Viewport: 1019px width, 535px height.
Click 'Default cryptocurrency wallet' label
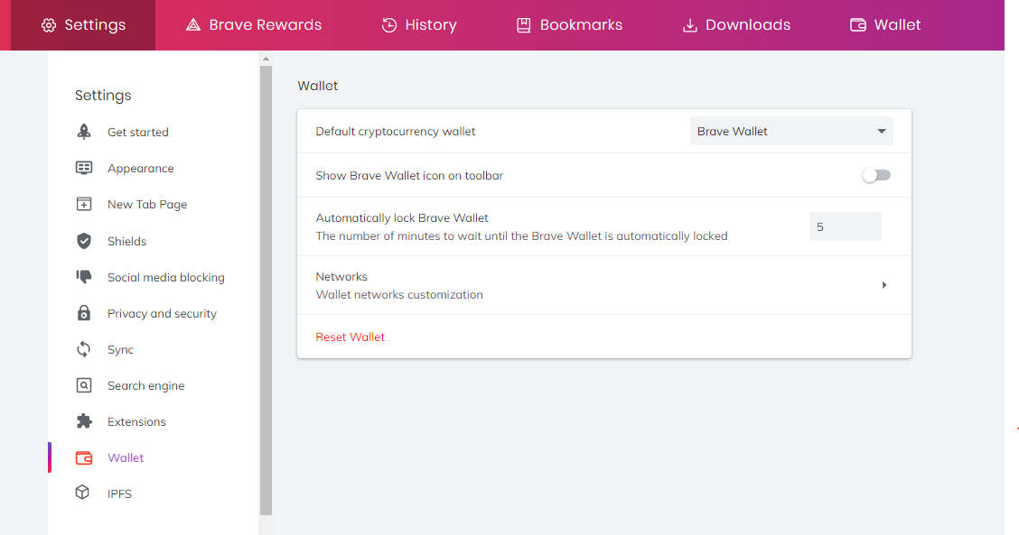point(395,131)
